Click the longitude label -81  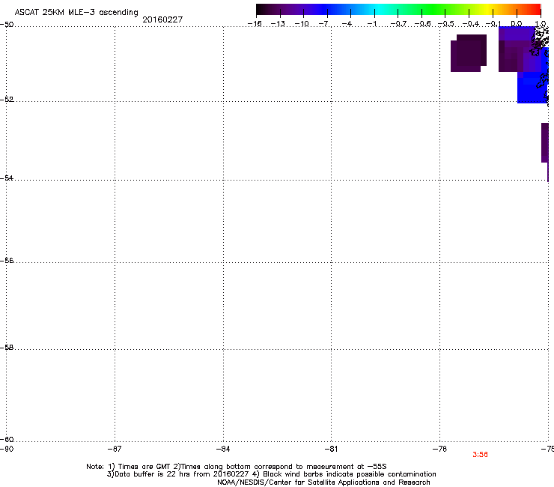[331, 449]
